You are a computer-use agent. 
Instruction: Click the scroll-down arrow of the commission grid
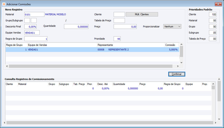coord(181,62)
